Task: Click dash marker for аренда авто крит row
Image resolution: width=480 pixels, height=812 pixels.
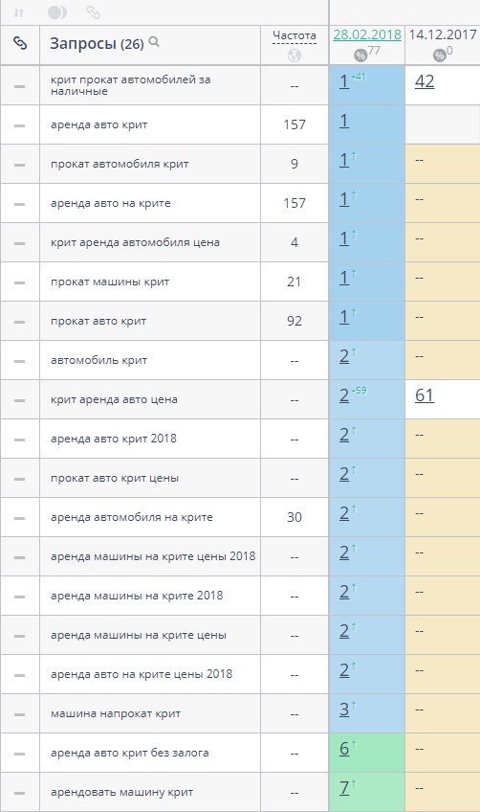Action: tap(20, 125)
